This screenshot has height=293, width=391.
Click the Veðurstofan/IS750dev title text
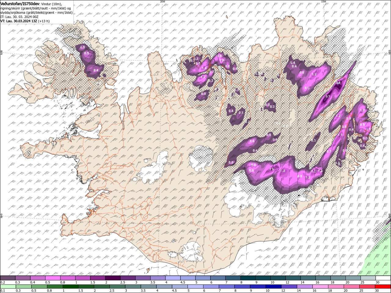coord(20,3)
